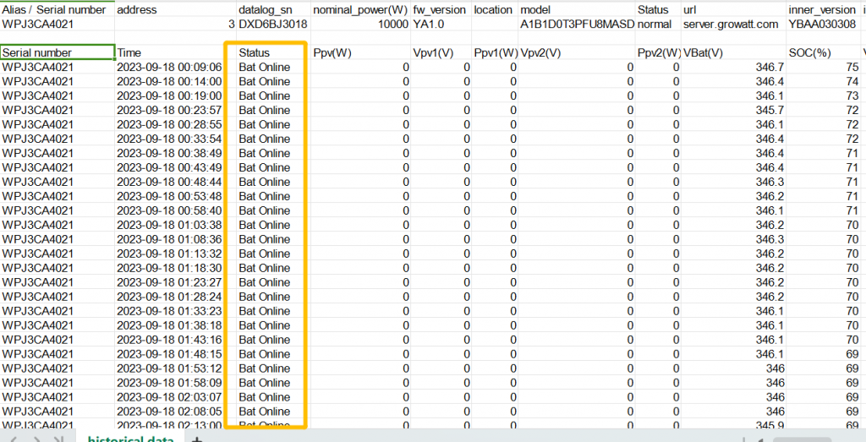Click the time cell 2023-09-18 01:03:38
Viewport: 866px width, 442px height.
175,225
